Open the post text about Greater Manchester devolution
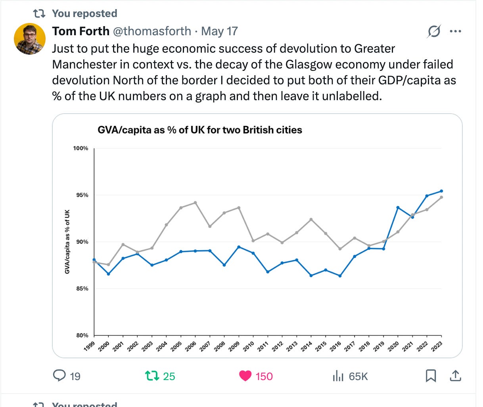Viewport: 483px width, 407px height. click(254, 72)
